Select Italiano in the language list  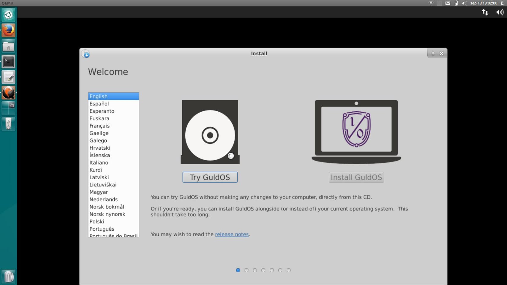[x=113, y=163]
